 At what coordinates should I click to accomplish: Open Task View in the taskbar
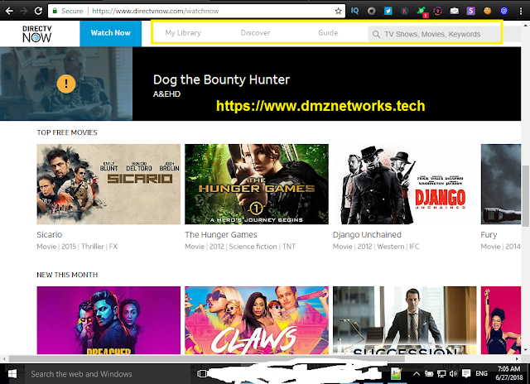click(x=202, y=374)
